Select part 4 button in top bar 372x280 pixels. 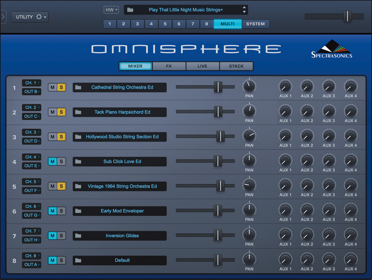coord(151,24)
